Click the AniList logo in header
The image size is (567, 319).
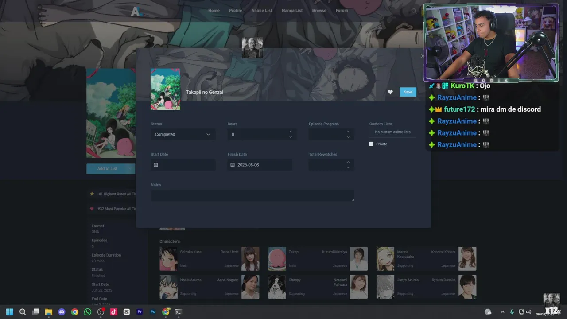[136, 12]
